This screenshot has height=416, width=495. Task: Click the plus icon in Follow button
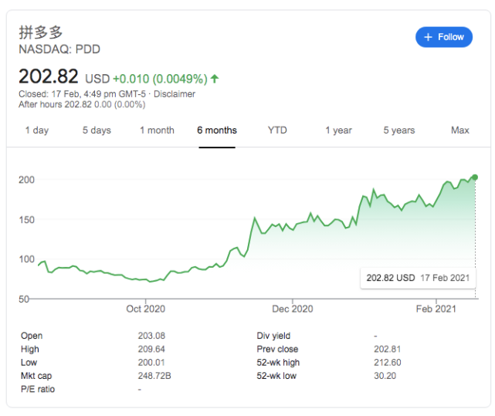(x=428, y=37)
